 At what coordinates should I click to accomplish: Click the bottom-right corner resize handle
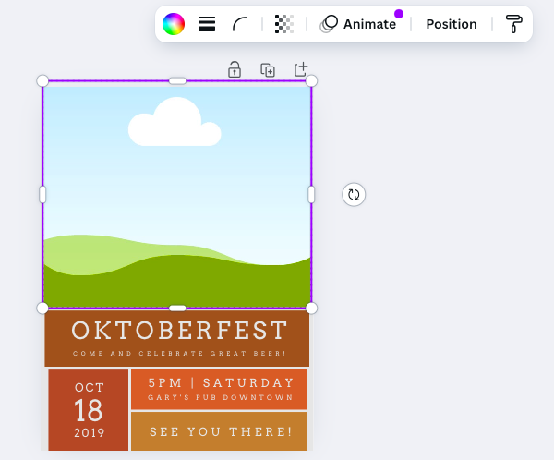311,308
